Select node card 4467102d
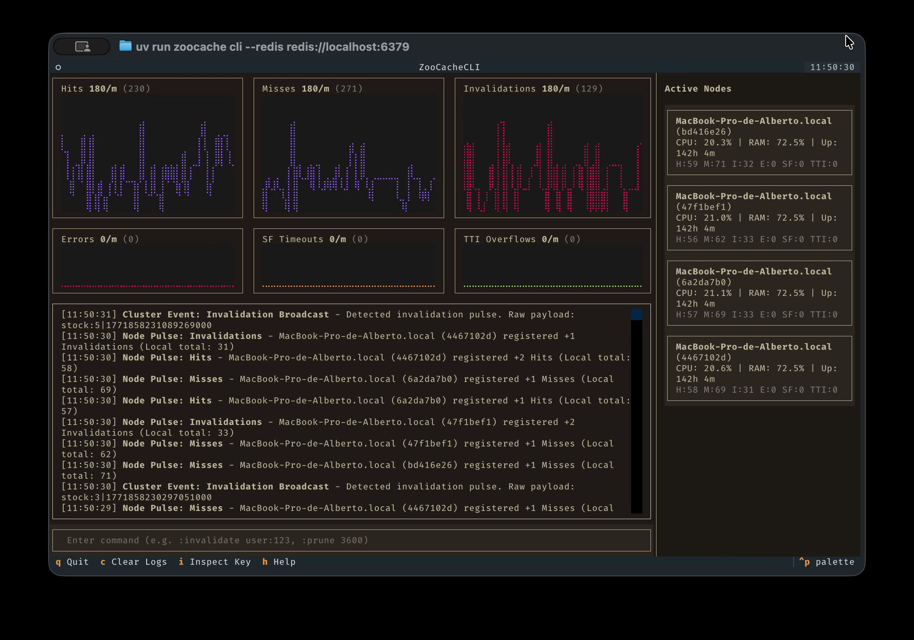 [x=759, y=368]
